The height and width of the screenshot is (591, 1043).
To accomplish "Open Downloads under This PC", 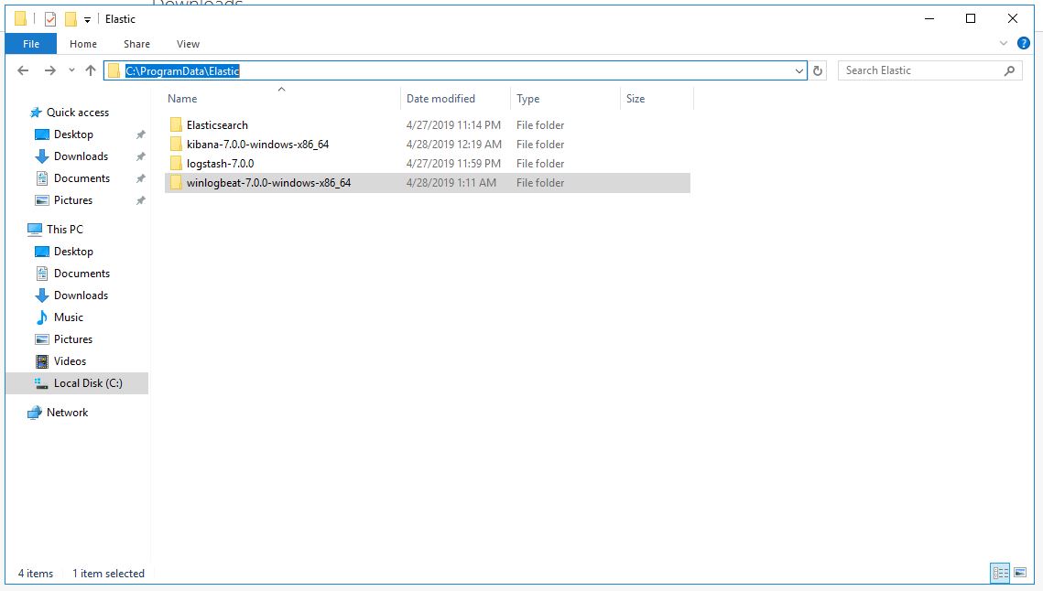I will tap(81, 295).
